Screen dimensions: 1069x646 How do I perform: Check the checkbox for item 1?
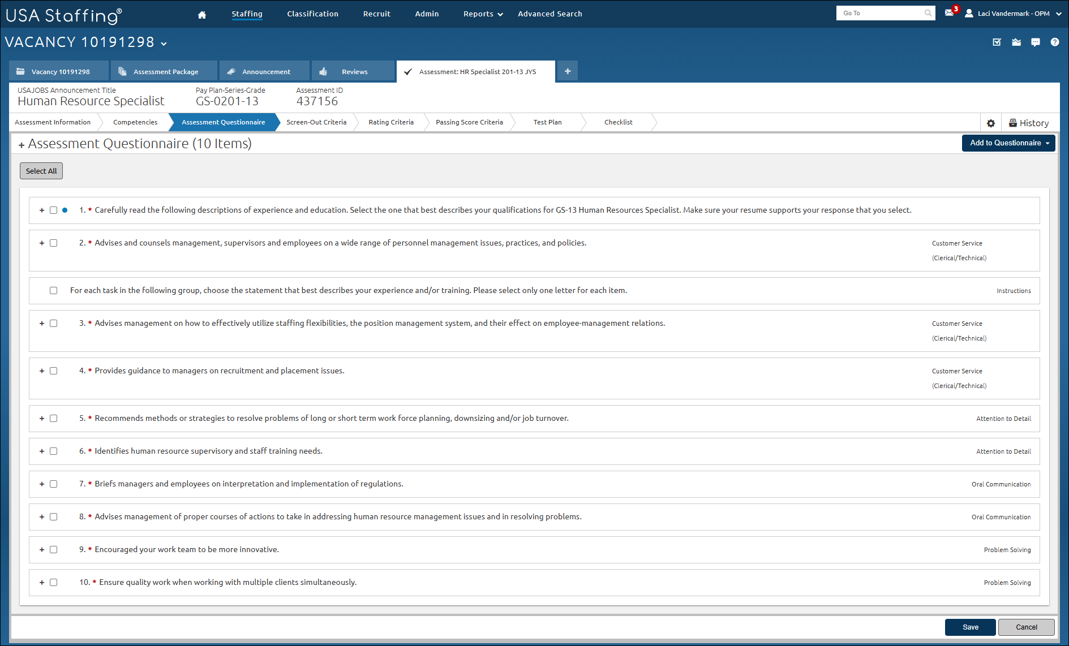coord(53,210)
